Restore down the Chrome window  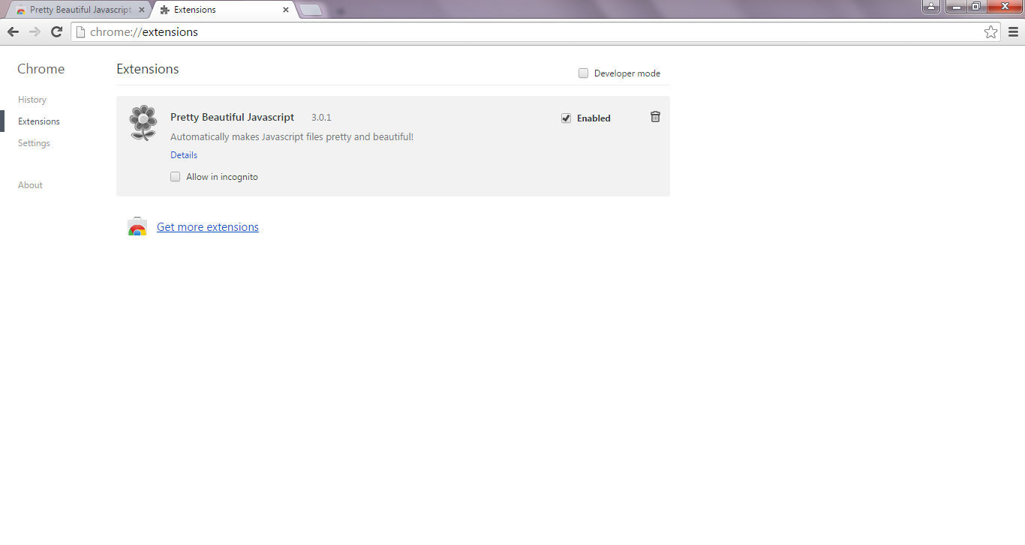[975, 7]
